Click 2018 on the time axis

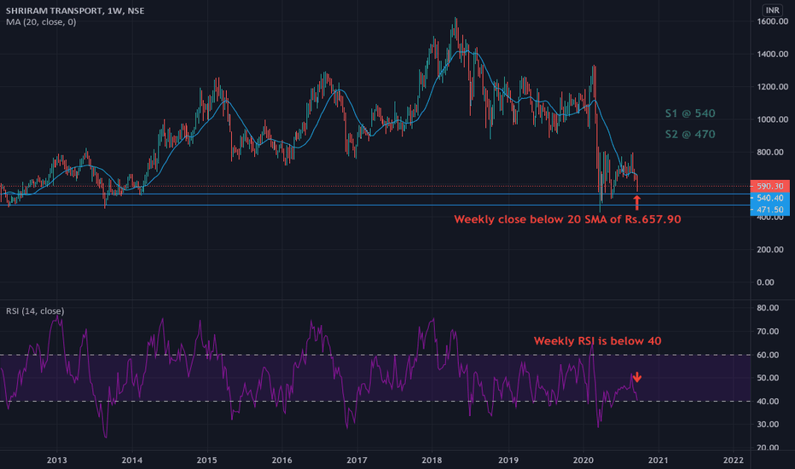pos(432,460)
